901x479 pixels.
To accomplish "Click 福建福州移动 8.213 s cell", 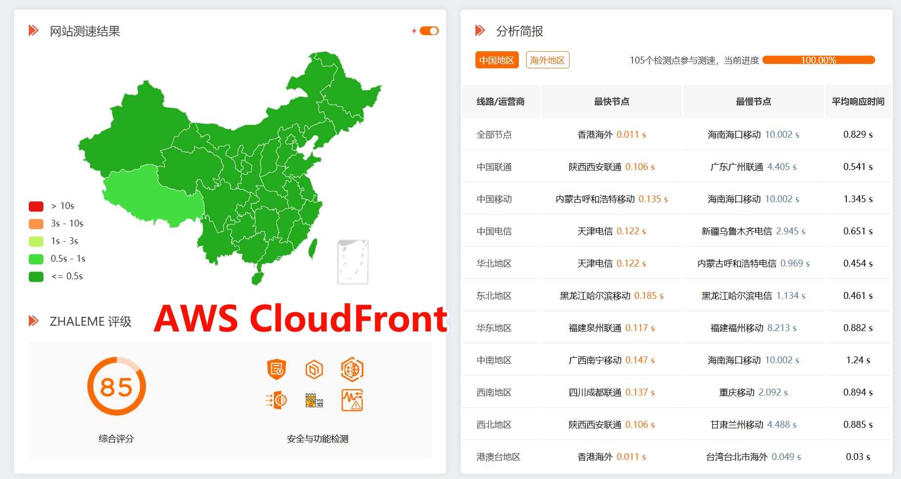I will coord(754,328).
